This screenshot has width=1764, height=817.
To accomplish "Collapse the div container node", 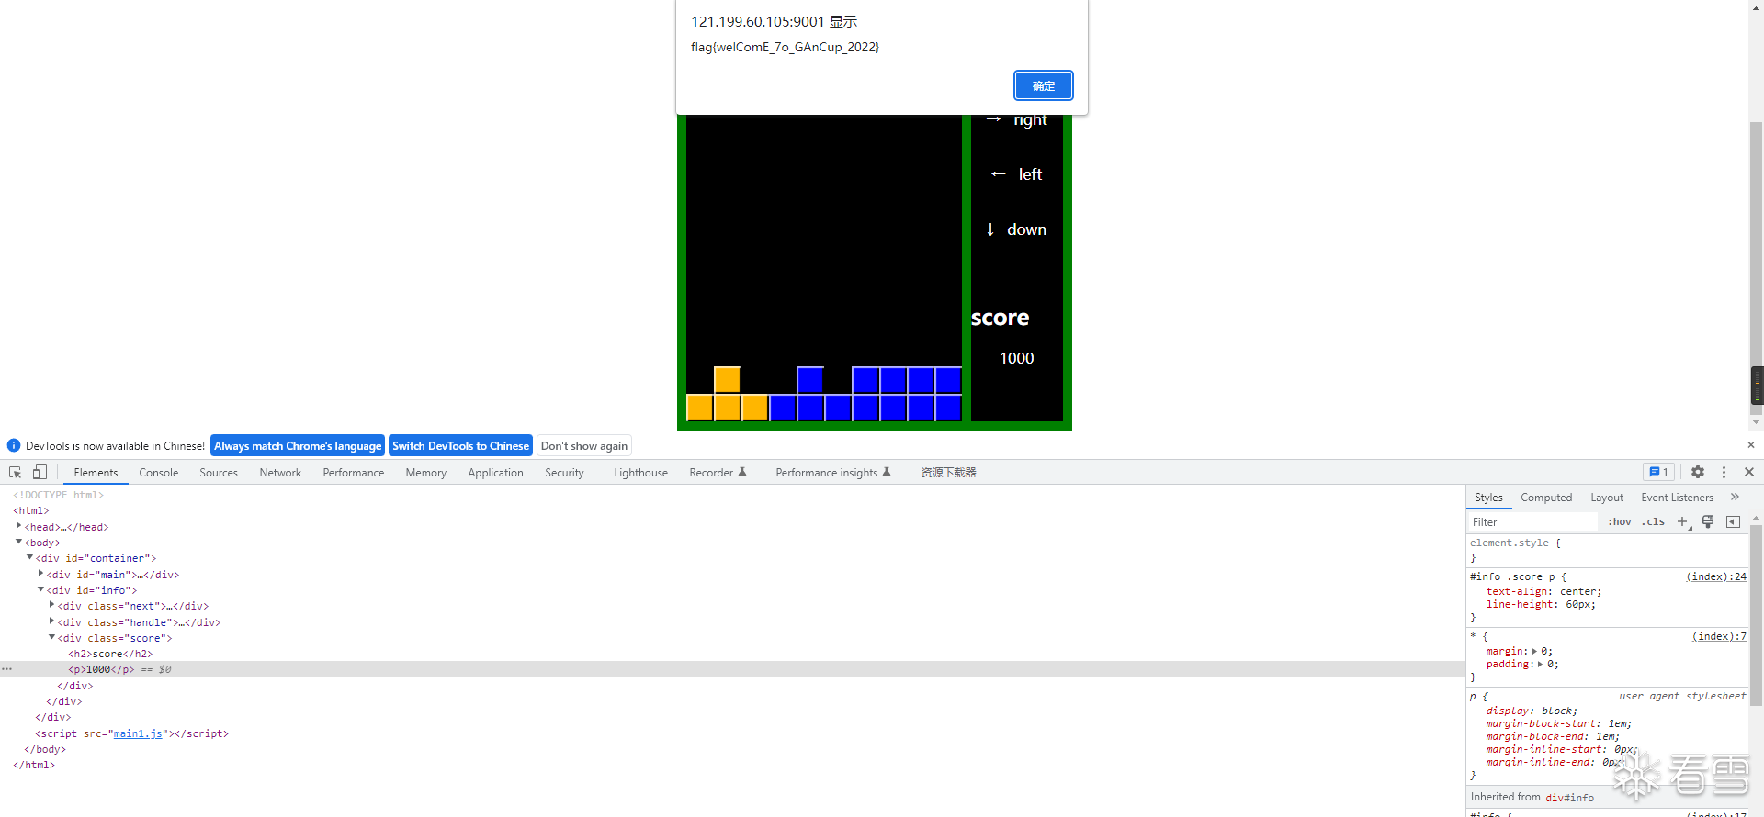I will pos(29,557).
